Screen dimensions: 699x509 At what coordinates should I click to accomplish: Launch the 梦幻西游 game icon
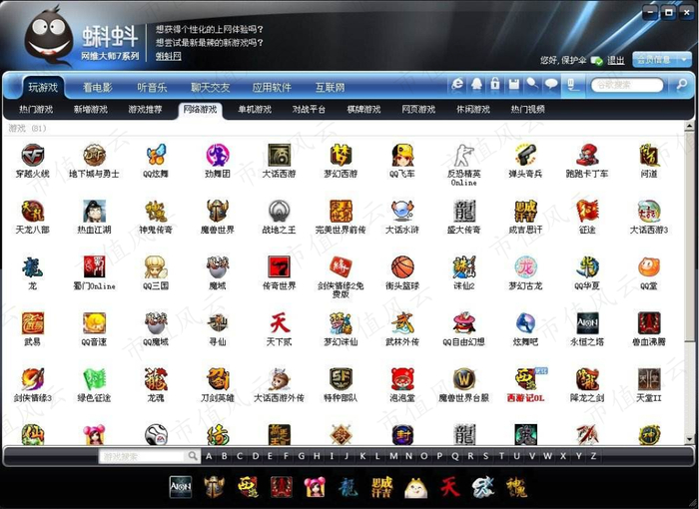341,155
